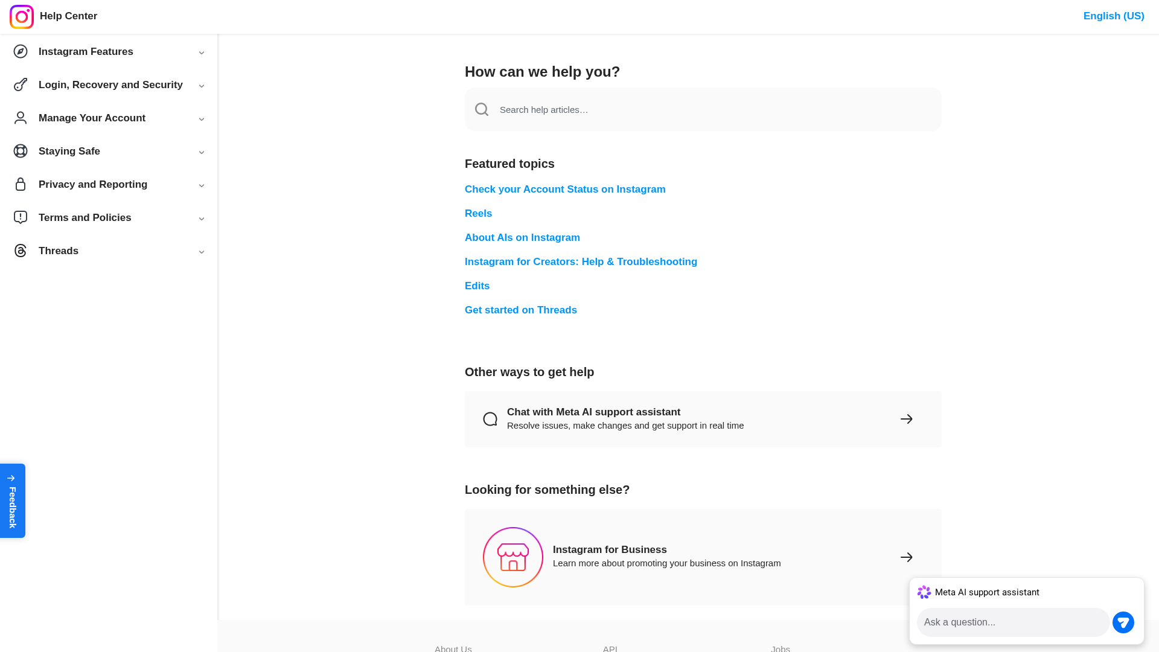Click the magnifier icon in search box
Image resolution: width=1159 pixels, height=652 pixels.
[482, 109]
